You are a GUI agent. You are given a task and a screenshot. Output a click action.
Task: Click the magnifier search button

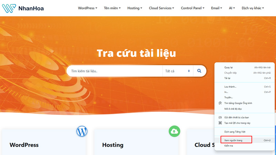(x=199, y=71)
